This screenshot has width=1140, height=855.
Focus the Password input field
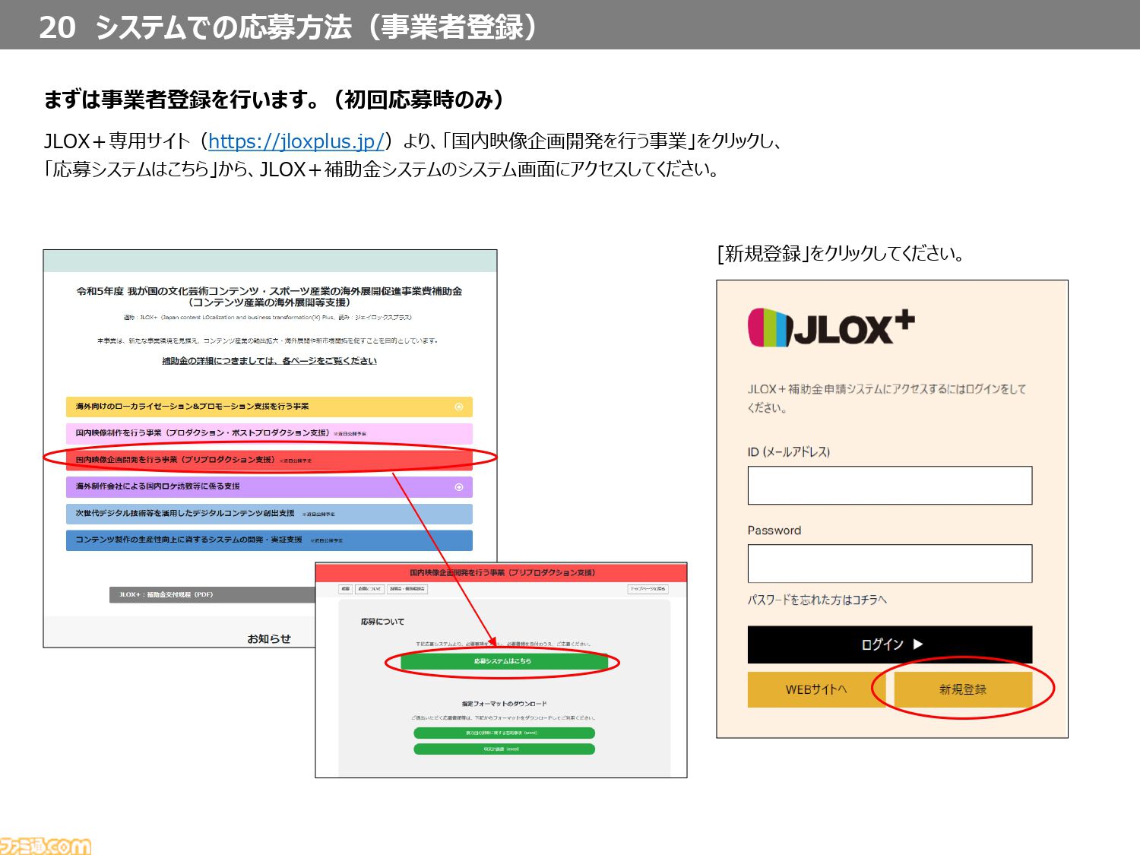[x=890, y=563]
